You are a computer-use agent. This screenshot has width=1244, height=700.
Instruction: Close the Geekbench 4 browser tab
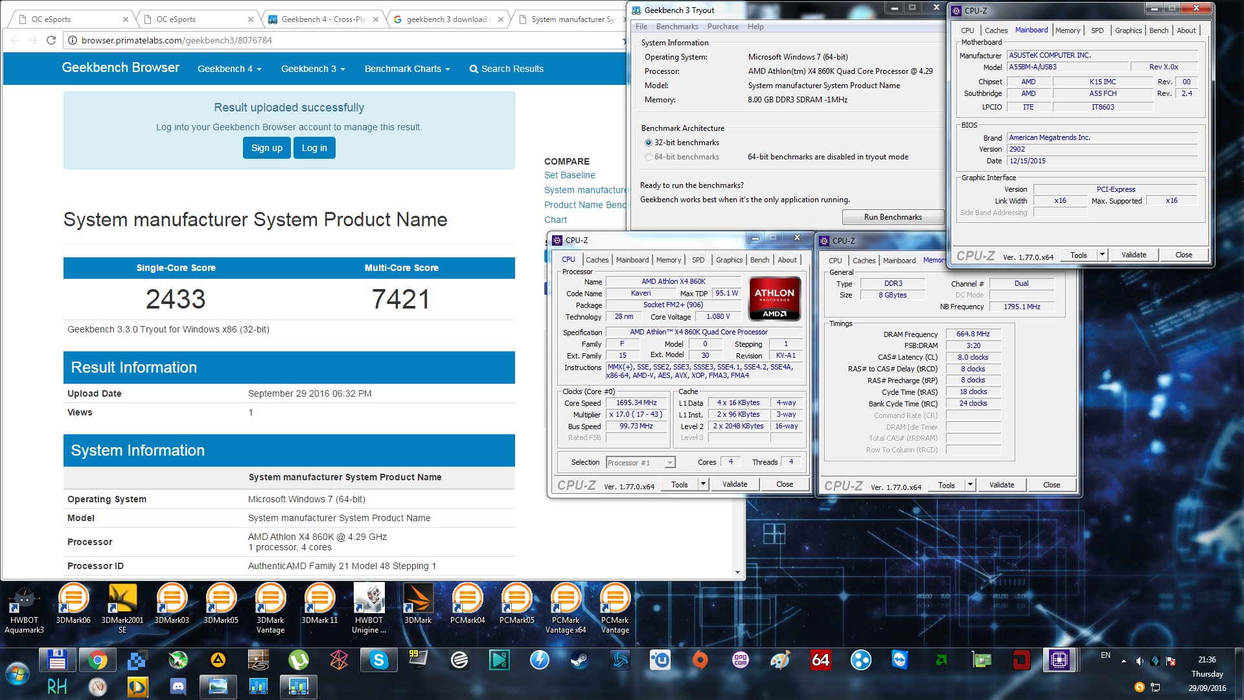[x=376, y=19]
